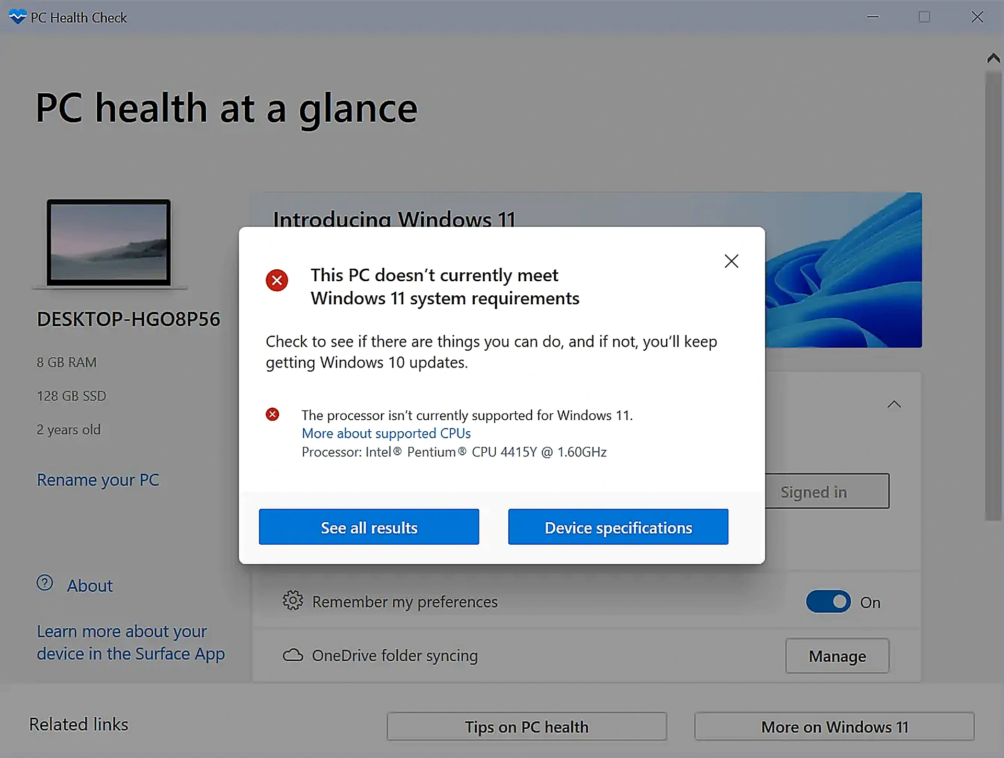The height and width of the screenshot is (758, 1004).
Task: Dismiss the Windows 11 requirements dialog
Action: click(731, 261)
